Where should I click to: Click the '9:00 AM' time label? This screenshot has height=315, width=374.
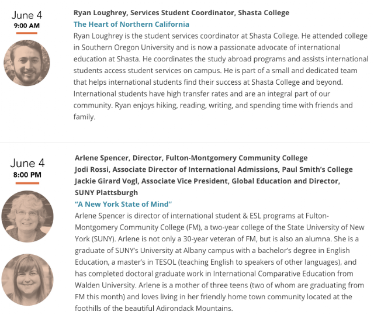pyautogui.click(x=27, y=26)
